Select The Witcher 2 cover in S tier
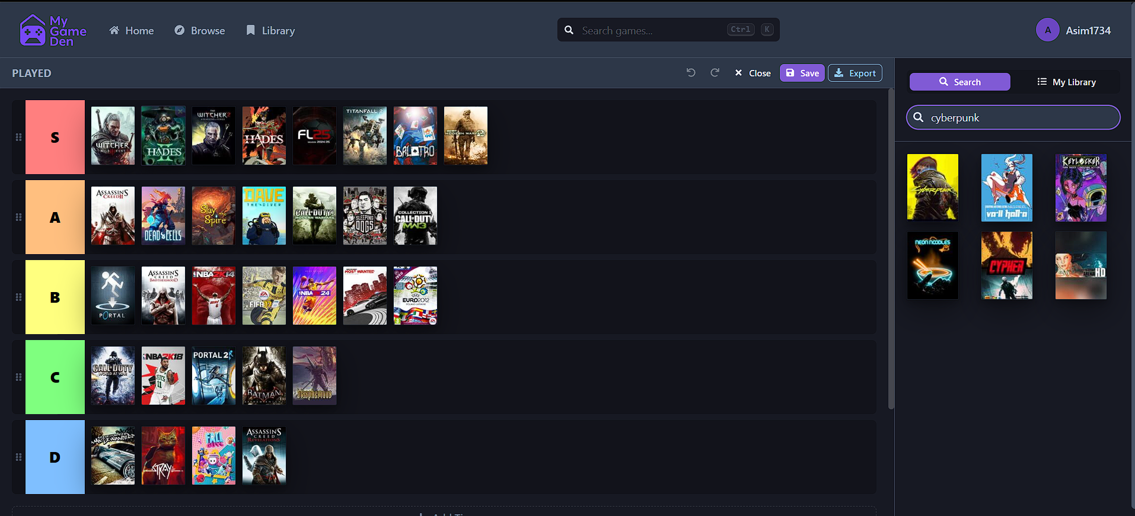This screenshot has width=1135, height=516. pyautogui.click(x=213, y=136)
